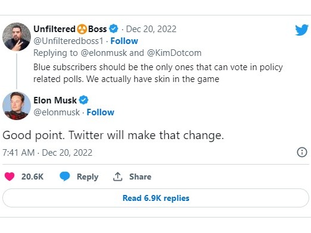311x233 pixels.
Task: Click the @KimDotcom mention
Action: click(x=174, y=53)
